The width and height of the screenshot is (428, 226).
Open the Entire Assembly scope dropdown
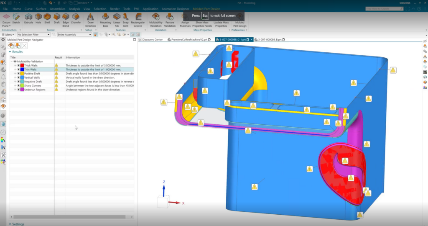74,35
